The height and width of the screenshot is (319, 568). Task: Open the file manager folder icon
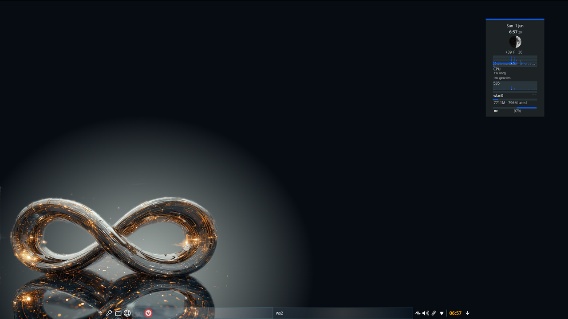(x=118, y=313)
